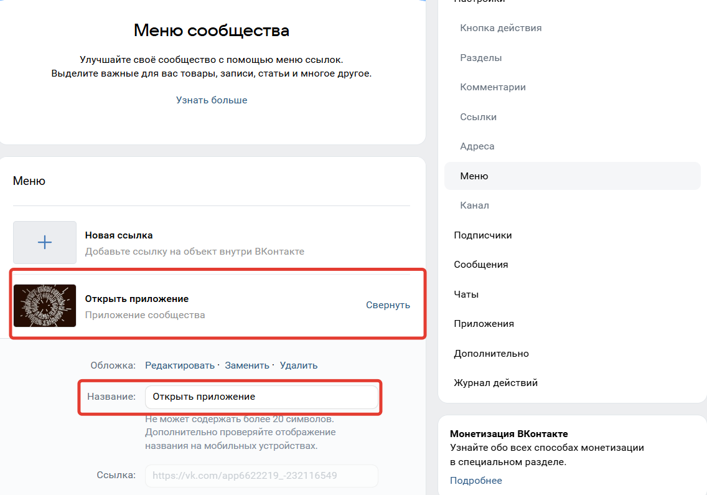Collapse the 'Открыть приложение' entry via 'Свернуть'
Screen dimensions: 707x495
[388, 304]
